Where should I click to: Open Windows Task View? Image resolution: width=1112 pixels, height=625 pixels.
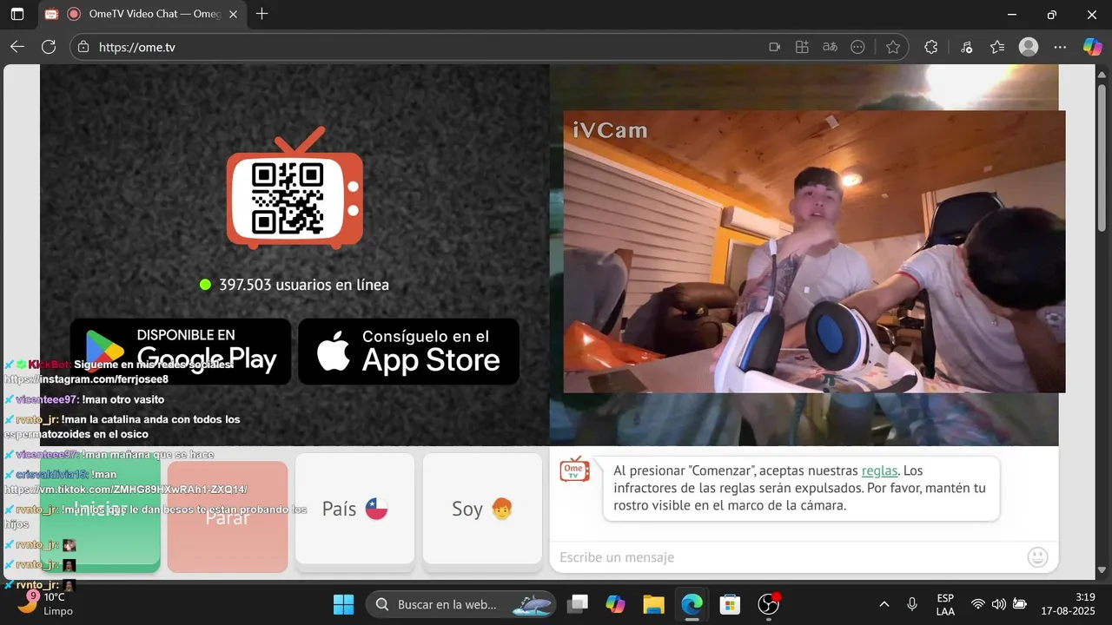coord(578,604)
